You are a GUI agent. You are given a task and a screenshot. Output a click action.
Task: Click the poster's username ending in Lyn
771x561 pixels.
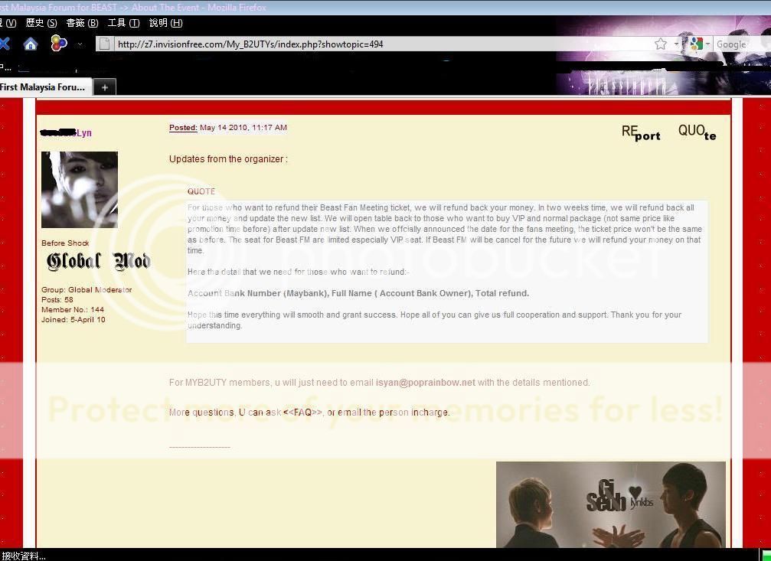click(x=67, y=132)
